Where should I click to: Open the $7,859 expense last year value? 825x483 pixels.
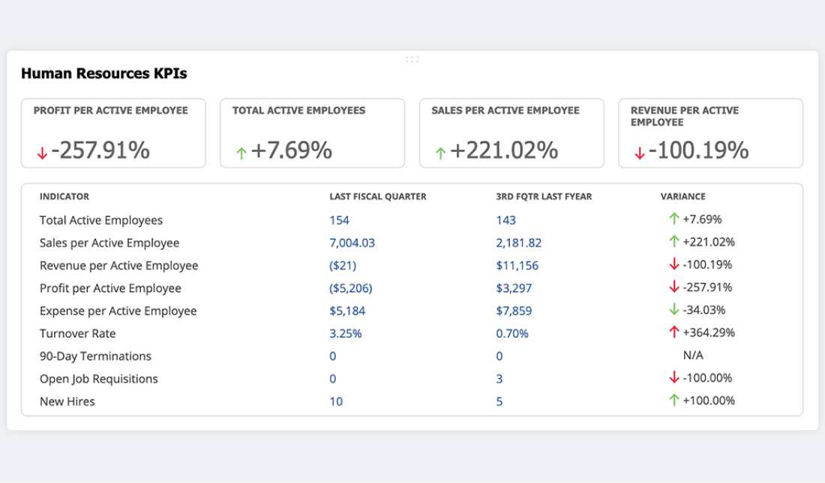[x=514, y=311]
